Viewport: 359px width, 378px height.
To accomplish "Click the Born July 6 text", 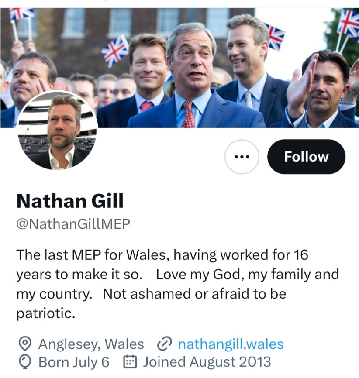I will pyautogui.click(x=74, y=362).
